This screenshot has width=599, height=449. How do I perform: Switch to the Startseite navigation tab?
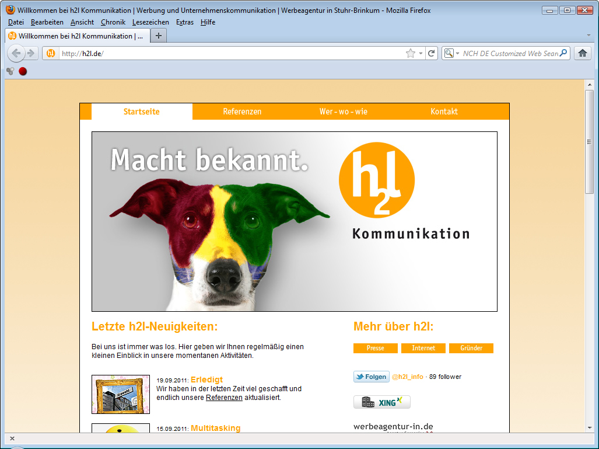(x=142, y=112)
